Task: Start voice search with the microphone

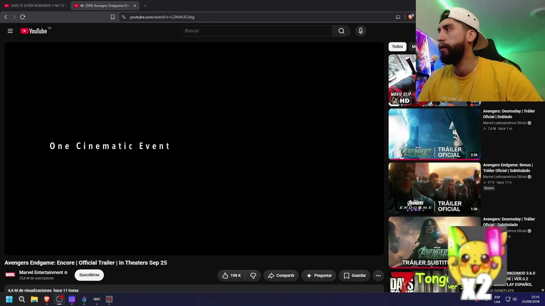Action: click(x=361, y=31)
